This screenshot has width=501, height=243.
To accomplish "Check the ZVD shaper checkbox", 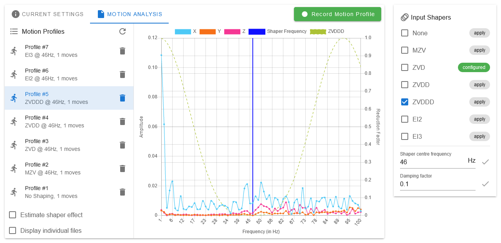I will [405, 67].
